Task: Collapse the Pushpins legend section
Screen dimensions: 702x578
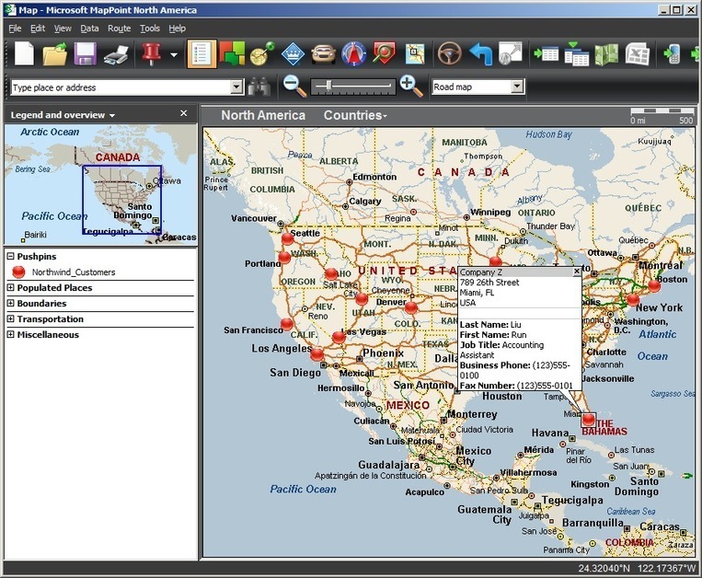Action: click(x=10, y=256)
